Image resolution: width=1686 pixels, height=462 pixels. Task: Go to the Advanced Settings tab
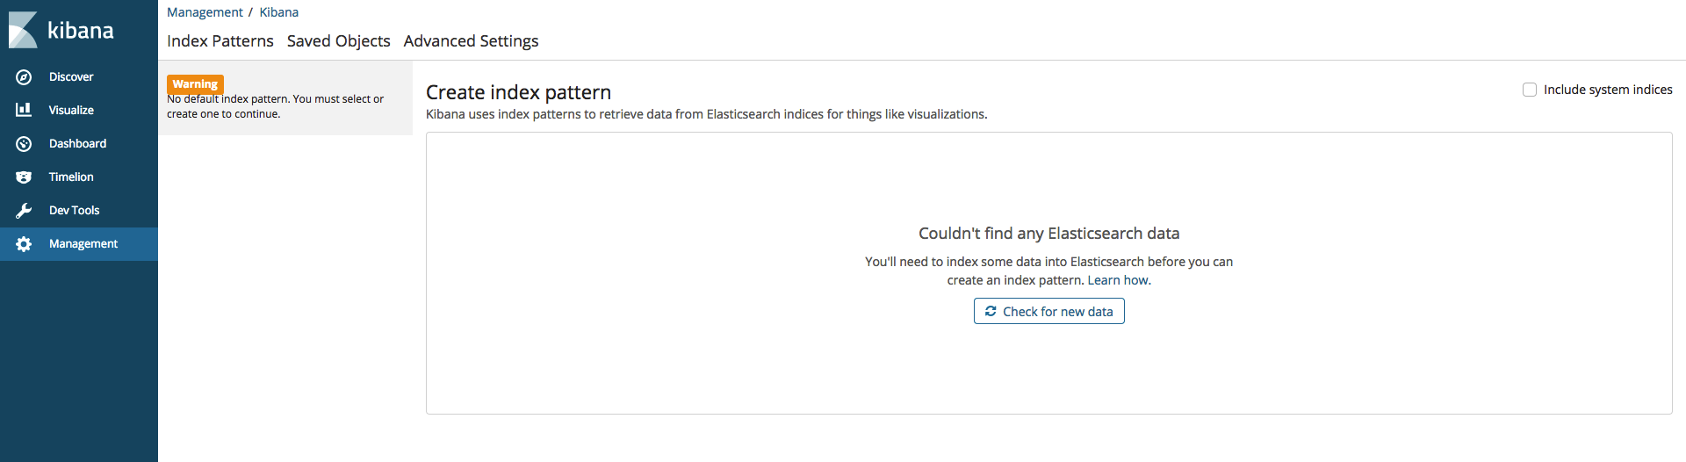click(472, 41)
